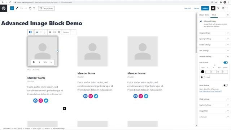Screen dimensions: 231x130
Task: Click Twitter icon under first member
Action: click(x=46, y=100)
